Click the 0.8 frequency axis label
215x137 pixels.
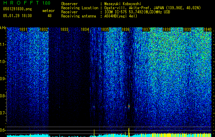tap(3, 96)
